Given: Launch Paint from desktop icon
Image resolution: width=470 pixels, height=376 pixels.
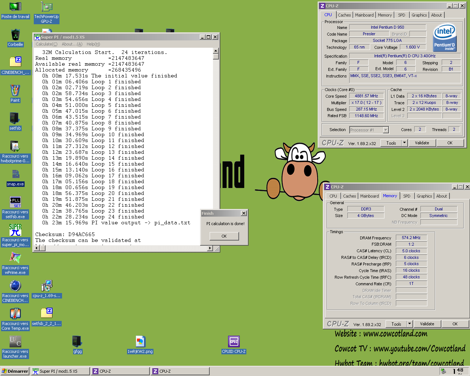Looking at the screenshot, I should [x=15, y=94].
